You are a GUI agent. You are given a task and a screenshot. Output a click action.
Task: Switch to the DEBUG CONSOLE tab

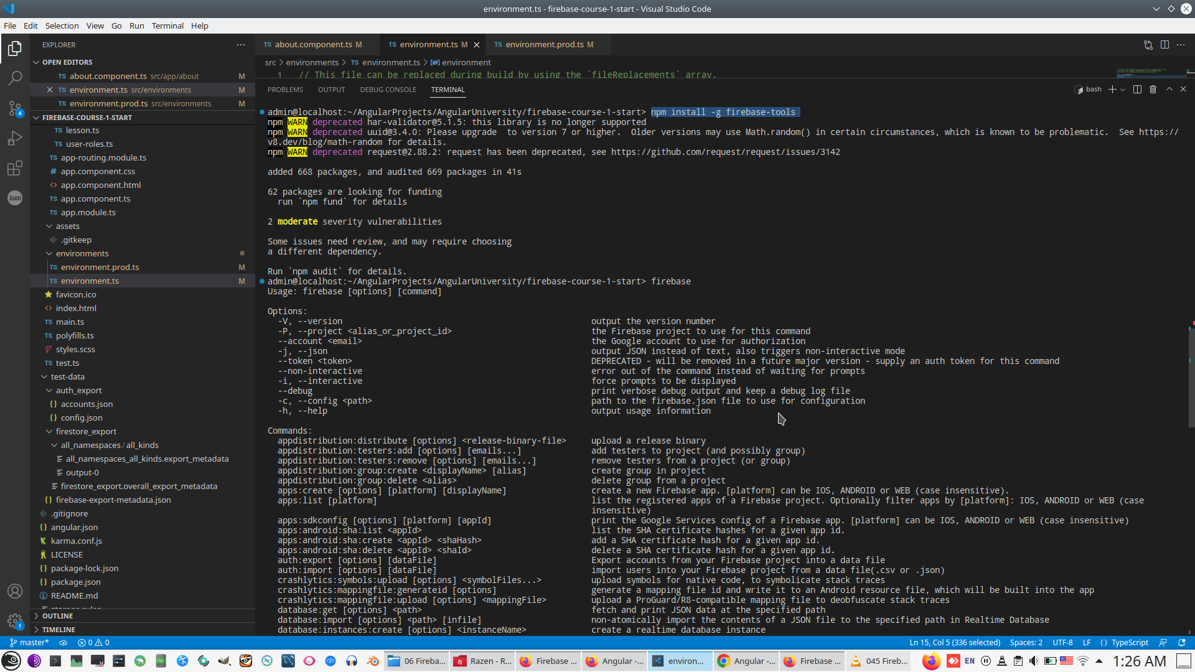[x=388, y=90]
